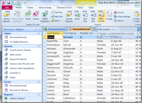This screenshot has width=142, height=103.
Task: Activate first Personal Records document tab
Action: [55, 29]
